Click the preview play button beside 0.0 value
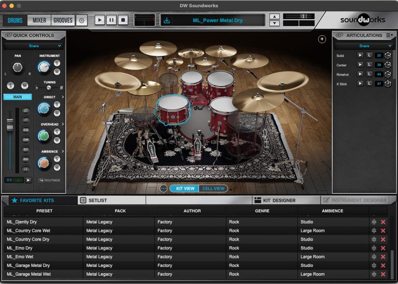This screenshot has width=398, height=284. coord(29,180)
